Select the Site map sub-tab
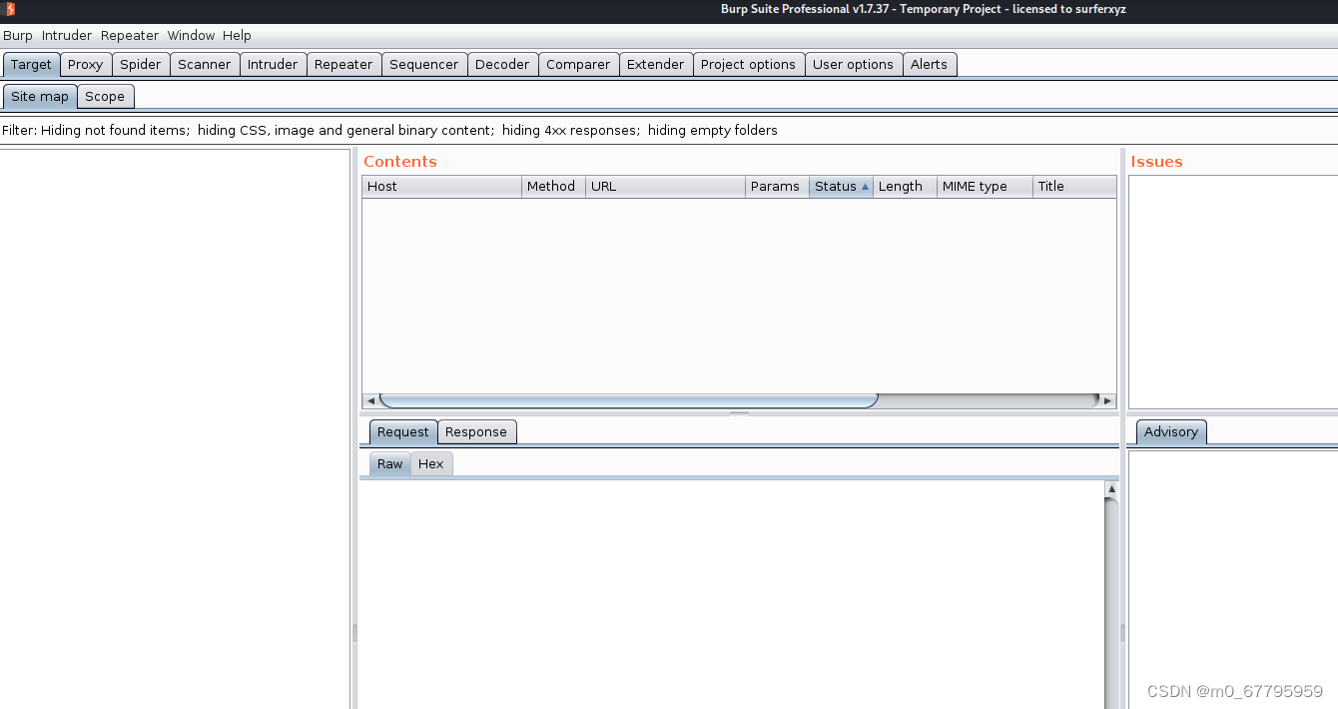This screenshot has height=709, width=1338. [40, 96]
